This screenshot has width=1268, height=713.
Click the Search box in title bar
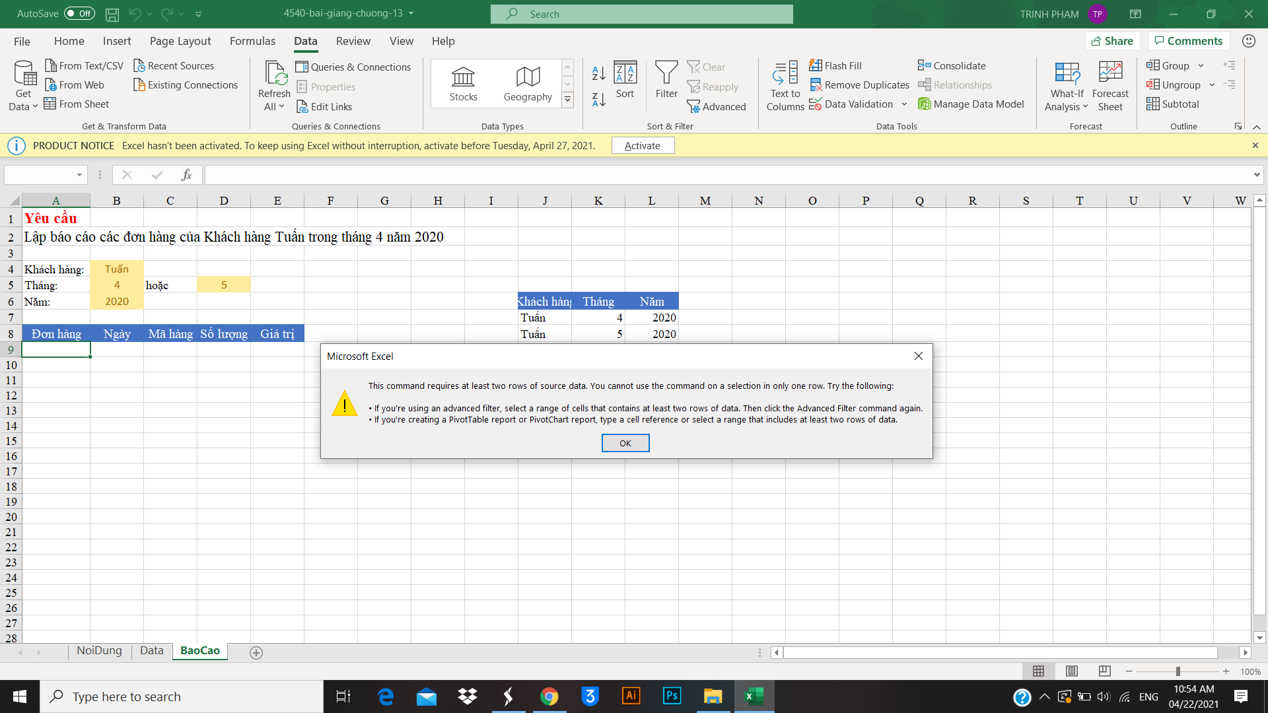point(642,14)
